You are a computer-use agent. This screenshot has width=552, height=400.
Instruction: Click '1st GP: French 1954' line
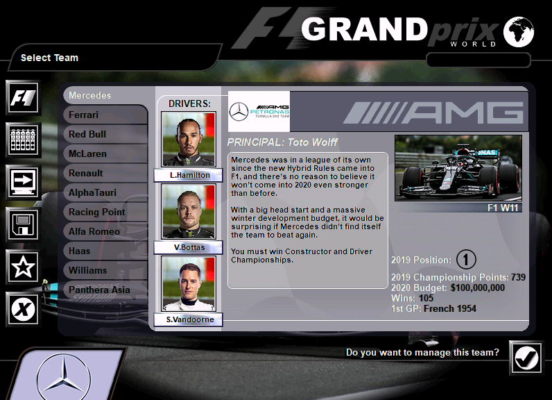click(433, 309)
